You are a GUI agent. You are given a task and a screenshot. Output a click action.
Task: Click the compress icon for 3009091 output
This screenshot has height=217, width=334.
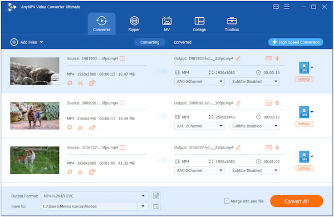click(277, 103)
